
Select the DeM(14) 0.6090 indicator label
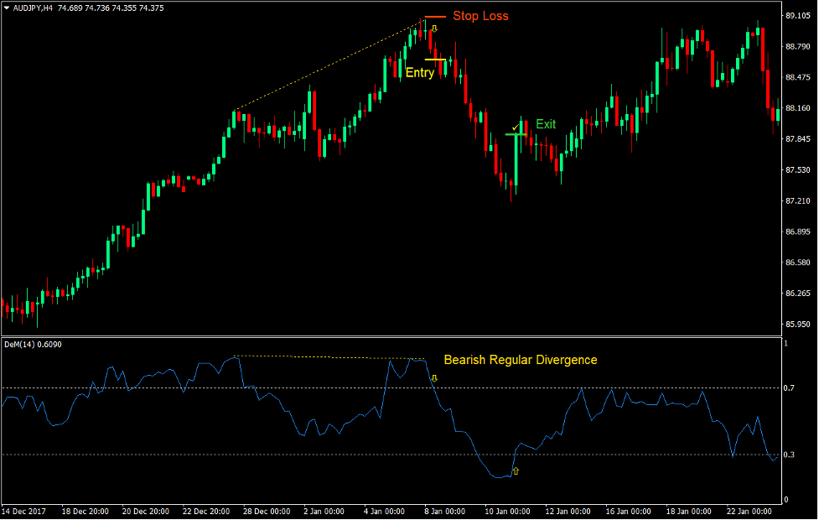click(x=34, y=342)
